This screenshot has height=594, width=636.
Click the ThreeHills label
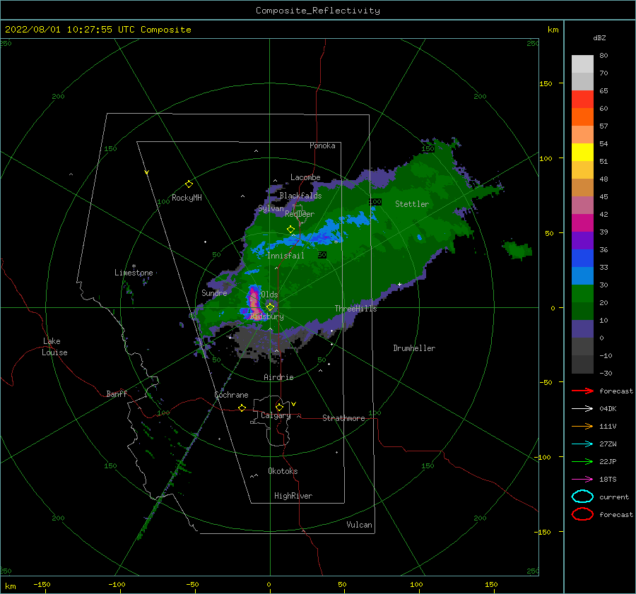(355, 309)
